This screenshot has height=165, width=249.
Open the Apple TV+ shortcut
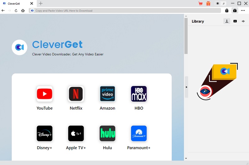coord(76,133)
